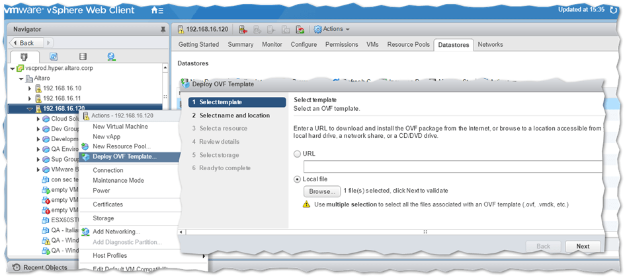
Task: Open the Maintenance Mode menu entry
Action: [x=118, y=181]
